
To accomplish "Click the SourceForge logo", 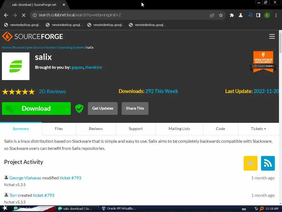I will (32, 36).
